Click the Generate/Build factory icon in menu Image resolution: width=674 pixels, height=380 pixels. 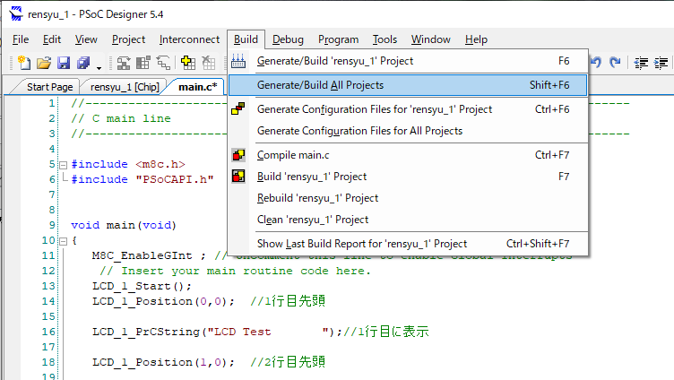pyautogui.click(x=238, y=61)
